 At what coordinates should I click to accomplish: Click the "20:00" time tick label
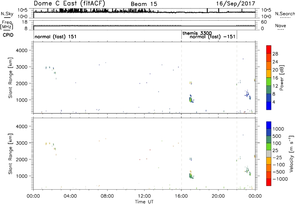pos(218,196)
